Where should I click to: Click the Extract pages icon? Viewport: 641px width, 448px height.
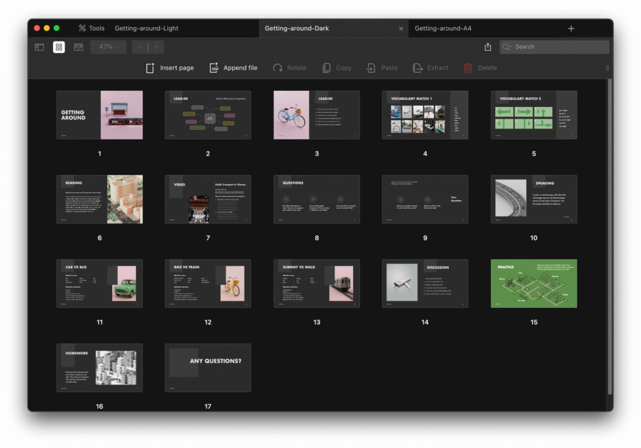click(x=418, y=68)
